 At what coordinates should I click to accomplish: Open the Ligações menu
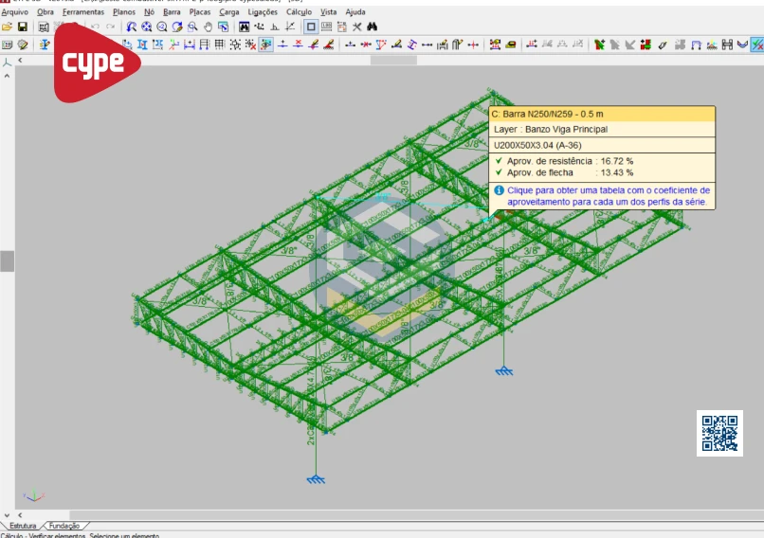click(x=263, y=12)
